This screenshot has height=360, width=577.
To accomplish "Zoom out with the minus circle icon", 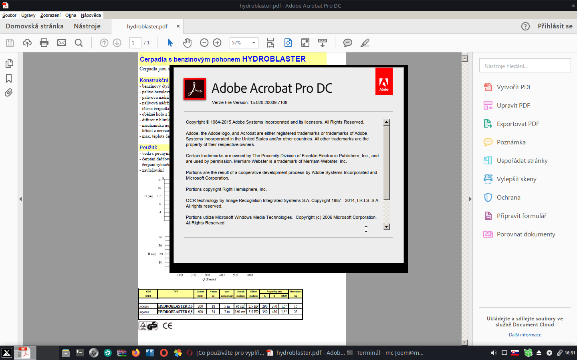I will click(x=204, y=43).
